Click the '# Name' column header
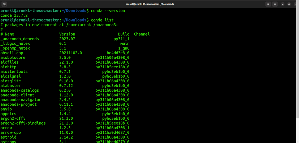Screen dimensions: 299x143 pyautogui.click(x=7, y=34)
